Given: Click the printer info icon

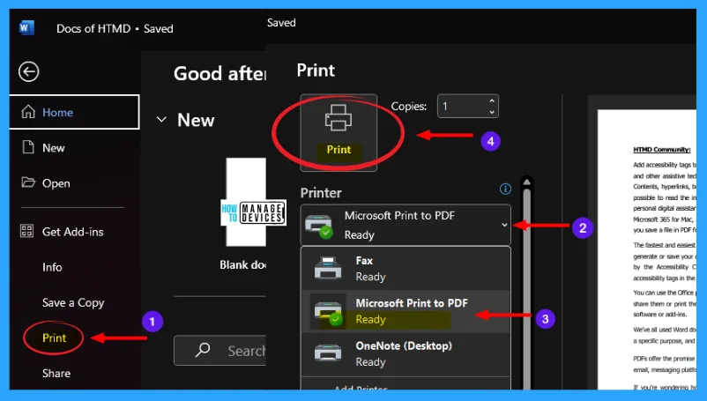Looking at the screenshot, I should click(x=505, y=189).
